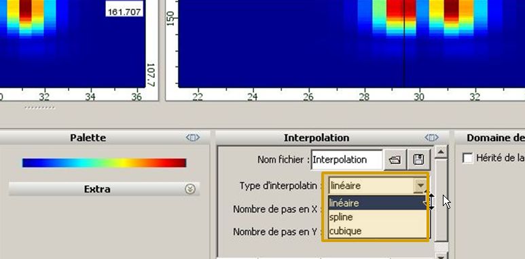The width and height of the screenshot is (525, 259).
Task: Click scroll down arrow in Interpolation panel
Action: coord(441,256)
